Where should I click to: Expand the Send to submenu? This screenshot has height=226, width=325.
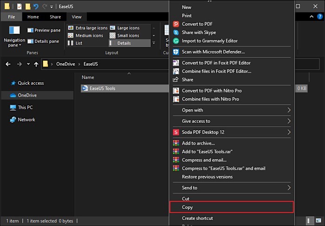pos(289,188)
